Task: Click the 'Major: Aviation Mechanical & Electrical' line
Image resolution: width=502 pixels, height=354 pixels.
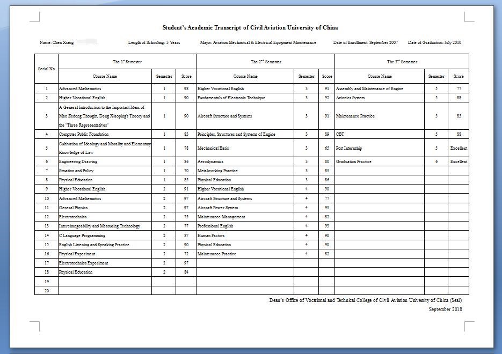Action: pos(258,42)
